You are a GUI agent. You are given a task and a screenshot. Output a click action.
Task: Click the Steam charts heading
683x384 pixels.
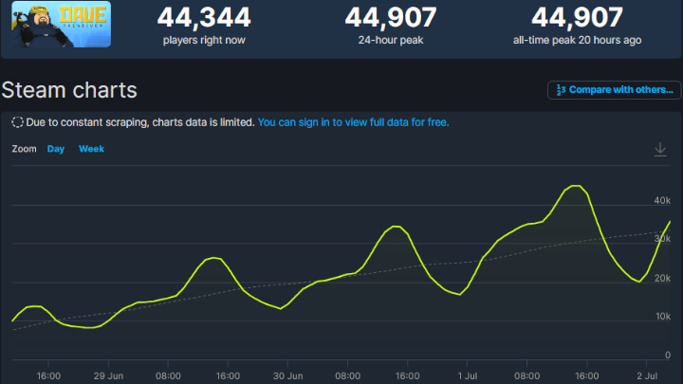(69, 90)
